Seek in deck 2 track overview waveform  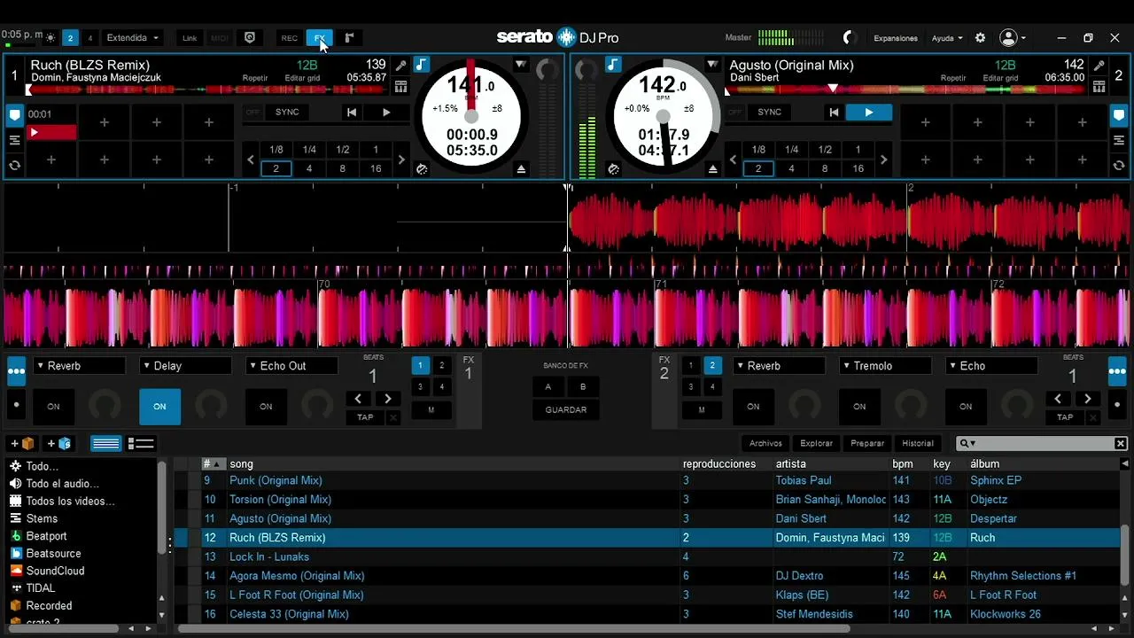click(x=905, y=89)
